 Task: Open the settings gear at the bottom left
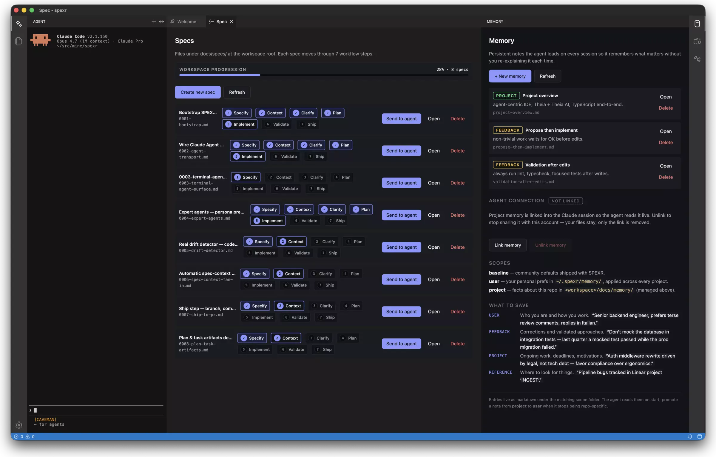pyautogui.click(x=19, y=425)
